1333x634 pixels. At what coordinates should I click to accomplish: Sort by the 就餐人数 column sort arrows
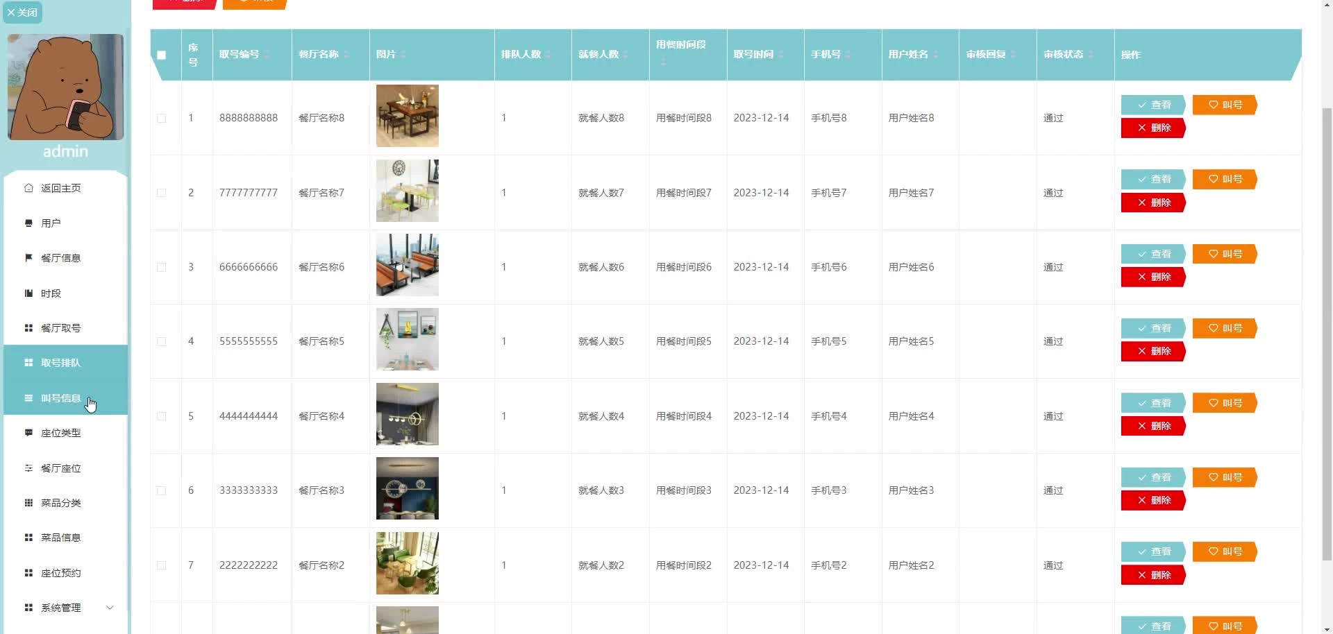(626, 54)
